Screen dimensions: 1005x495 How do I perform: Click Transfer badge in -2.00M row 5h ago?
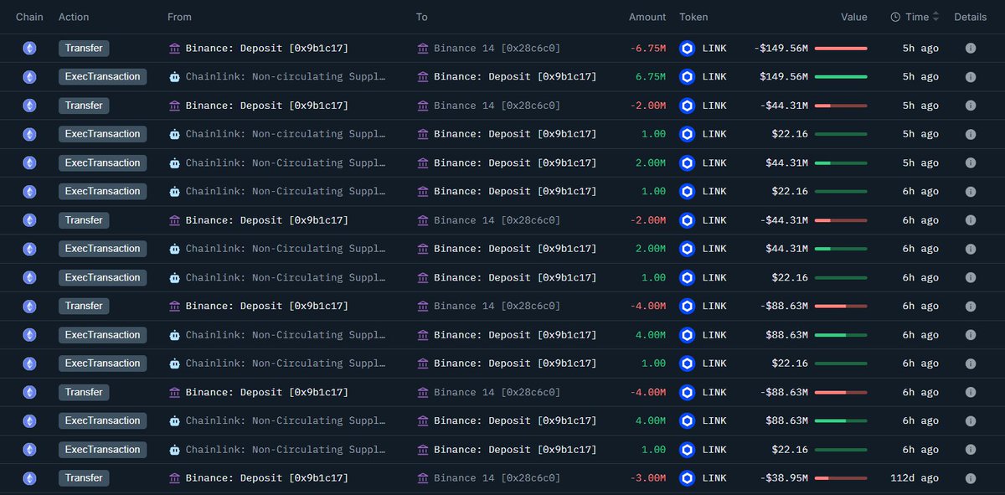(84, 106)
